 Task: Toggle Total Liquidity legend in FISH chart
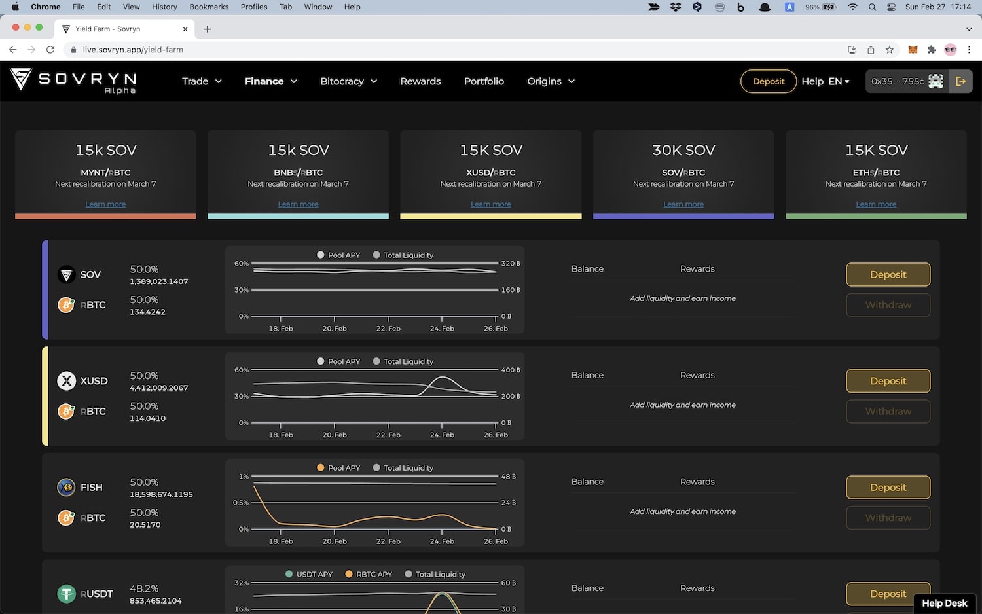(403, 468)
